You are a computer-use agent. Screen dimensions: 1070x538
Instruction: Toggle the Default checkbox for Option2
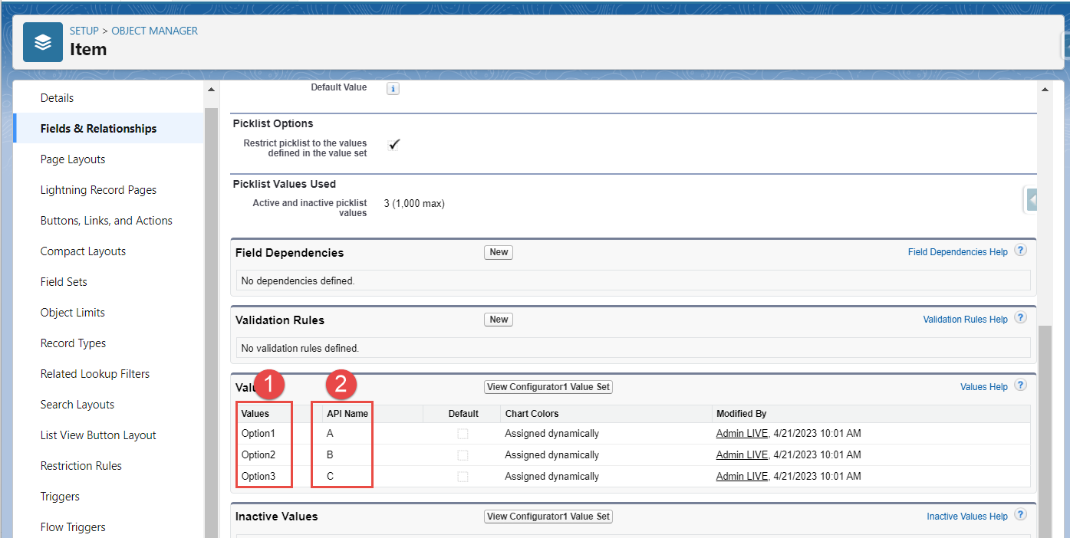pos(463,455)
